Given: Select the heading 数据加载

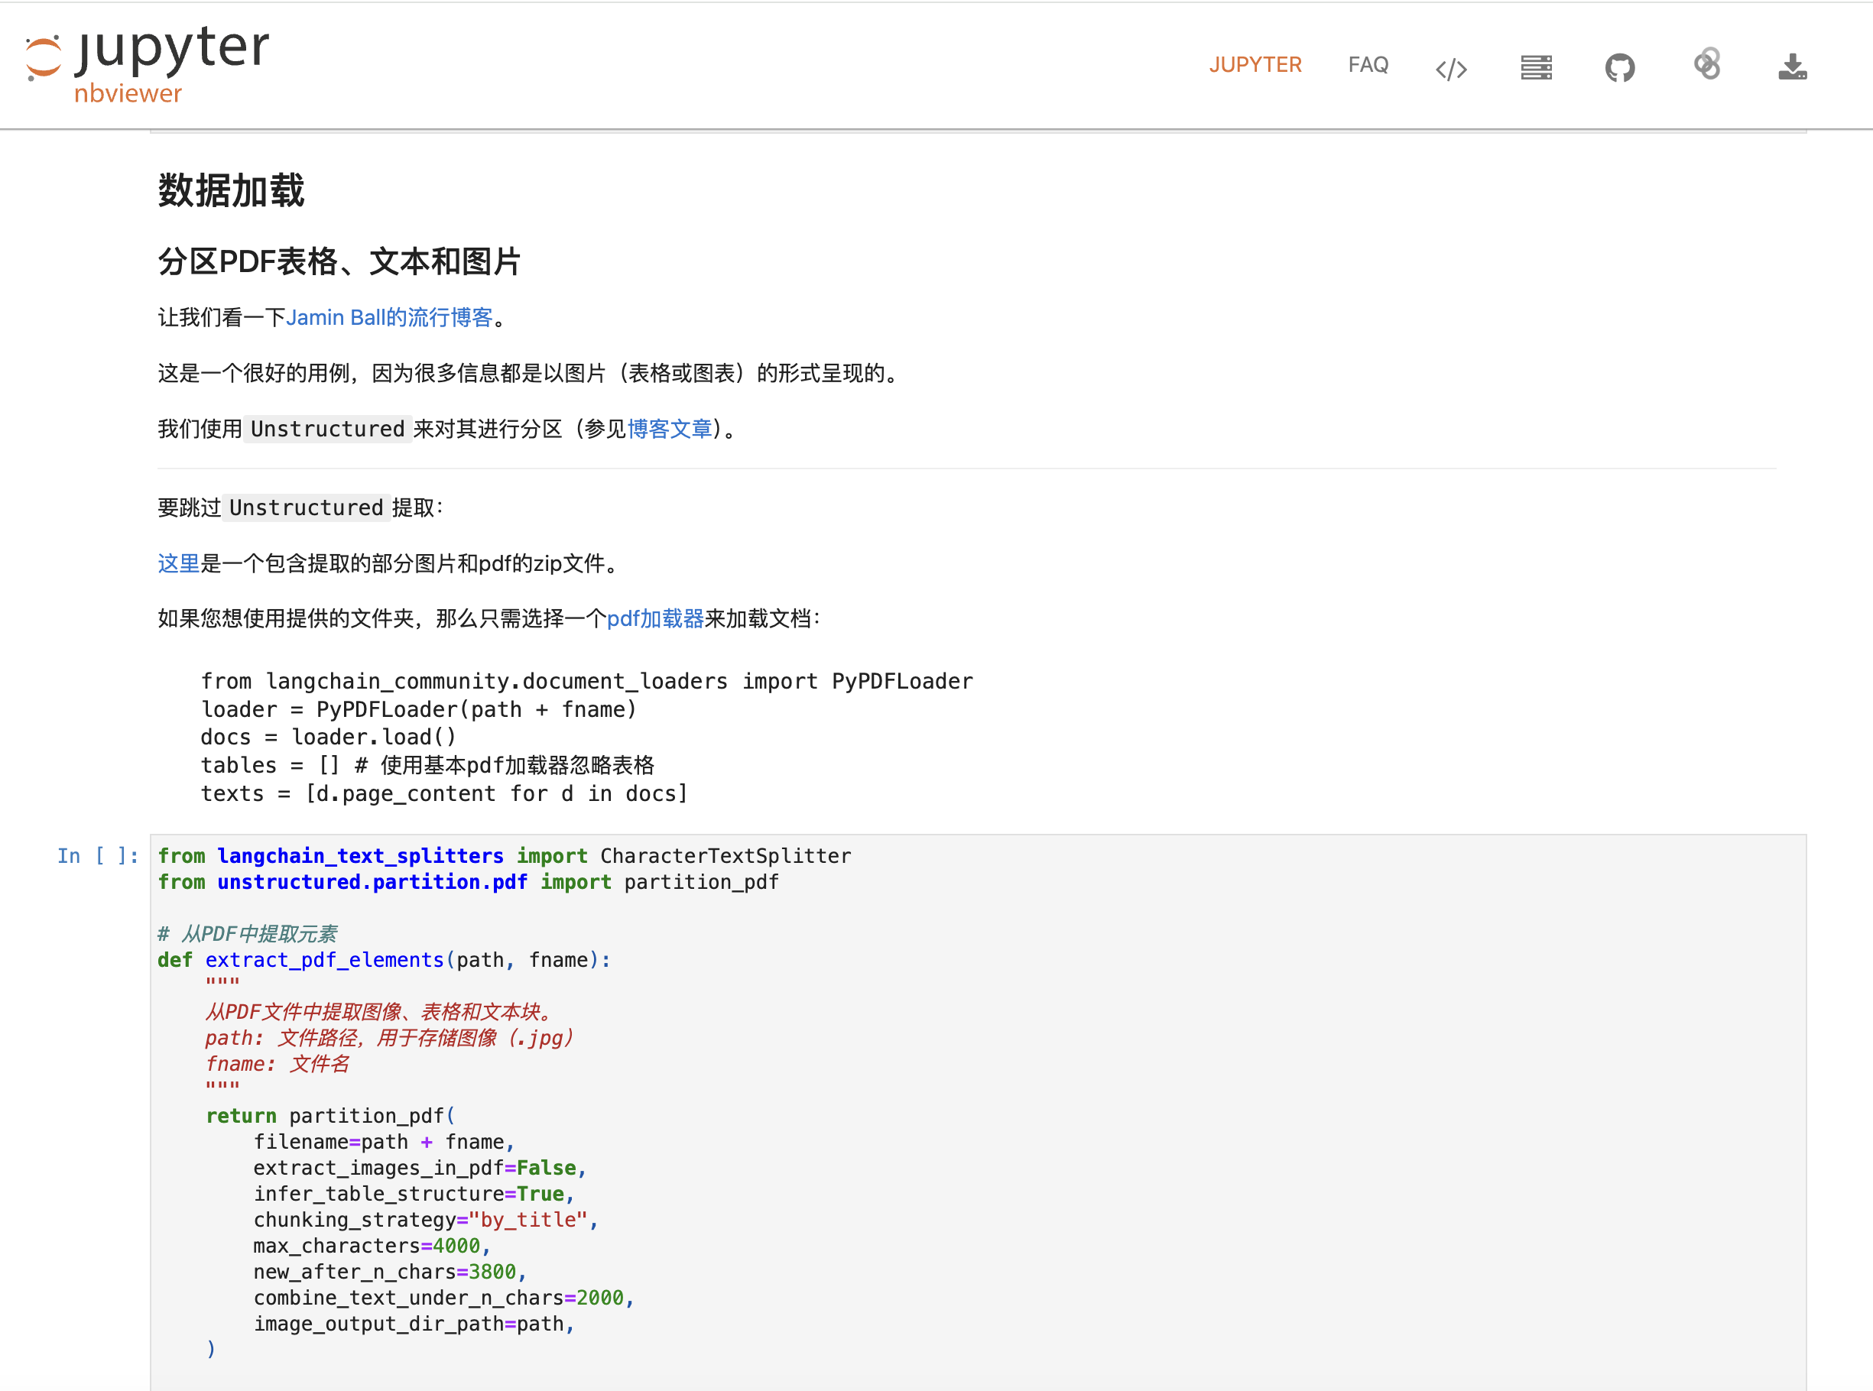Looking at the screenshot, I should [231, 192].
